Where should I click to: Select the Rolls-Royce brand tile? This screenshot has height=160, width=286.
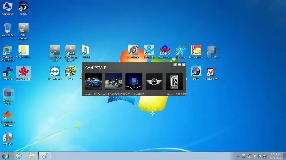174,82
